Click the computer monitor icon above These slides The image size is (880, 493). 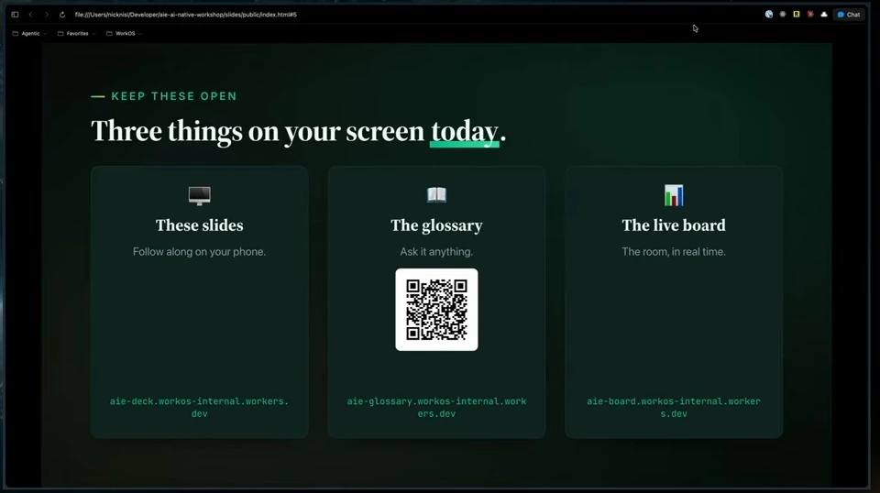pyautogui.click(x=199, y=196)
